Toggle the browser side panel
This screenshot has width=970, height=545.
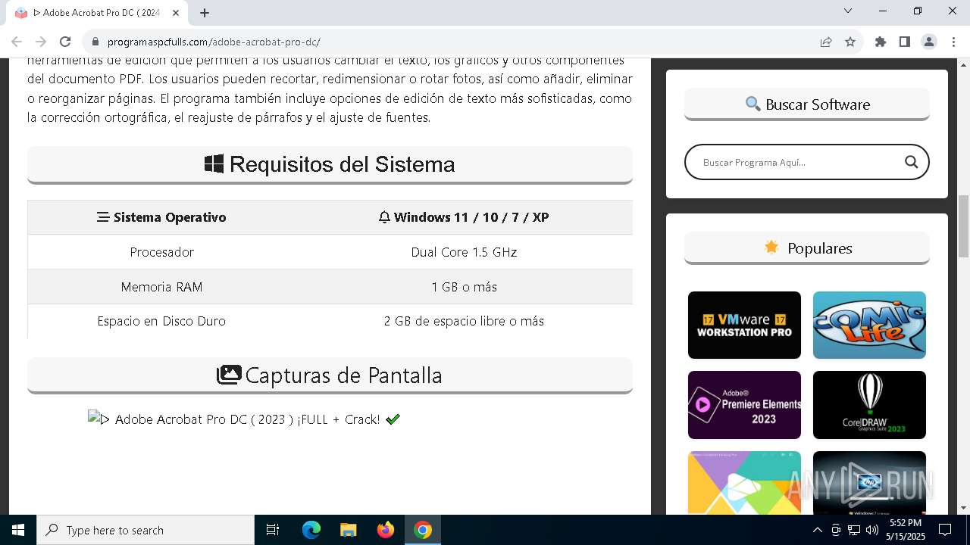click(905, 42)
